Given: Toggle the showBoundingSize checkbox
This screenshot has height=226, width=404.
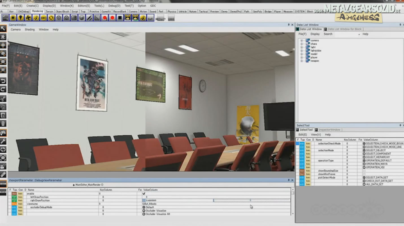Looking at the screenshot, I should 364,171.
